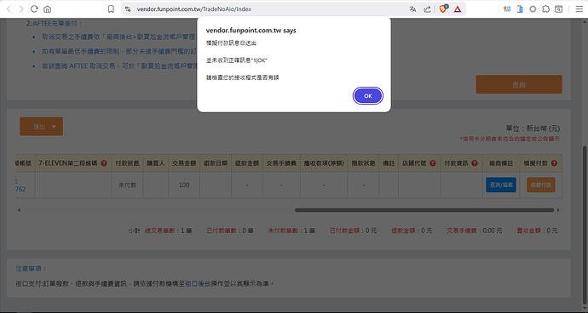The image size is (588, 313).
Task: Click the table's left scroll arrow
Action: (x=19, y=210)
